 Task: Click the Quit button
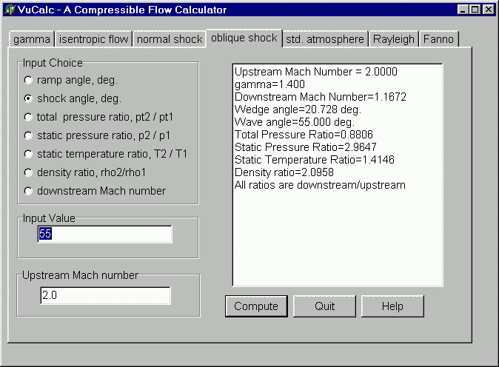(324, 306)
